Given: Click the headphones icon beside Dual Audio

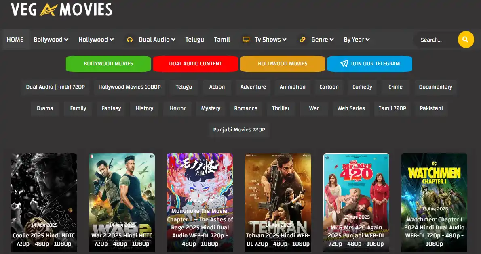Looking at the screenshot, I should 130,40.
